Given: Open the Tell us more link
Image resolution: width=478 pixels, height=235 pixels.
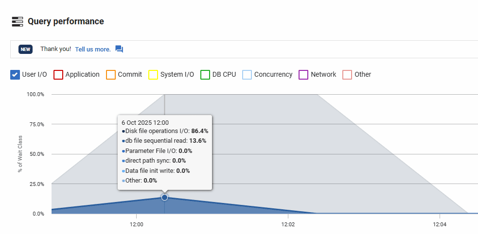Looking at the screenshot, I should point(93,49).
